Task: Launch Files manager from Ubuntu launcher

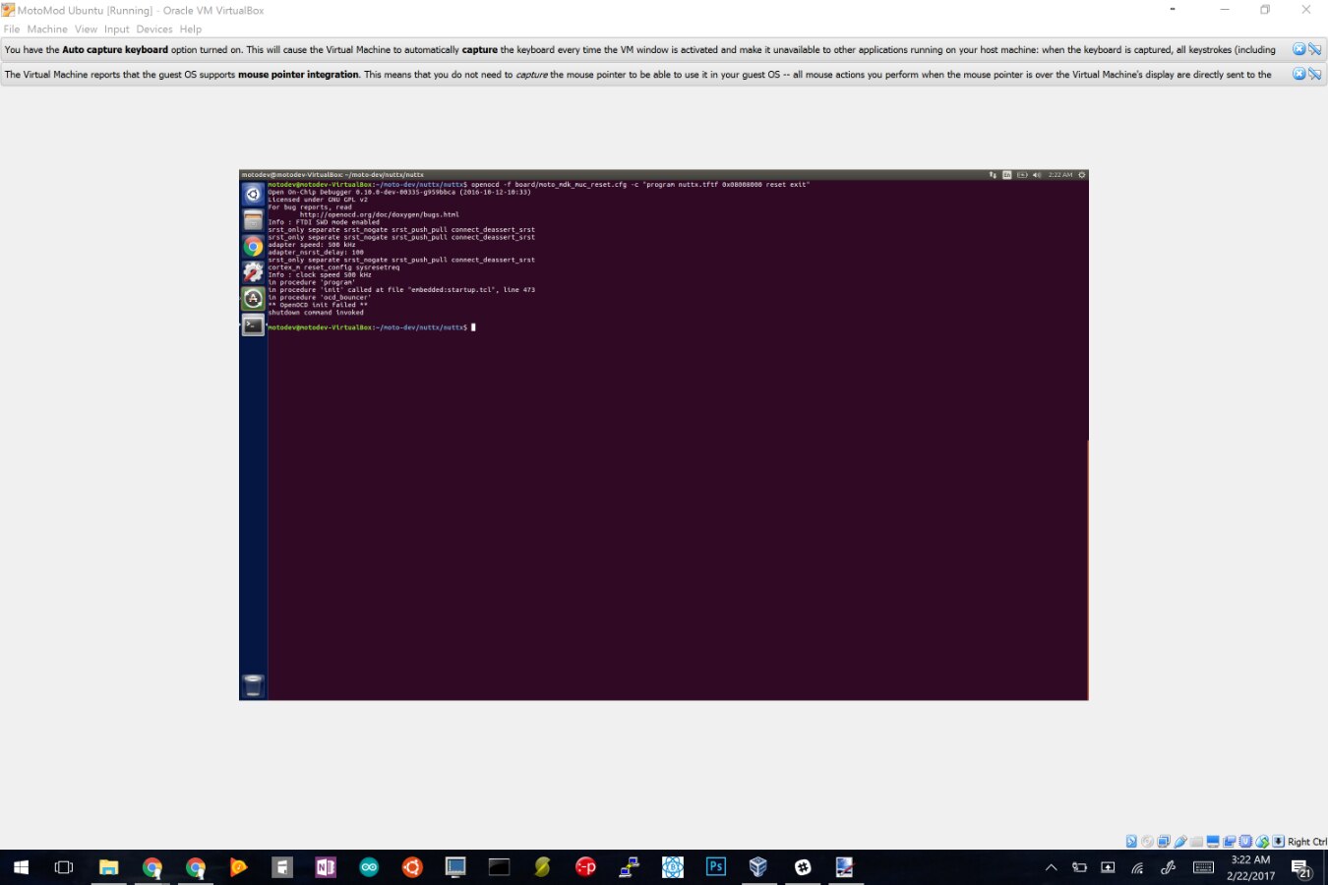Action: (253, 220)
